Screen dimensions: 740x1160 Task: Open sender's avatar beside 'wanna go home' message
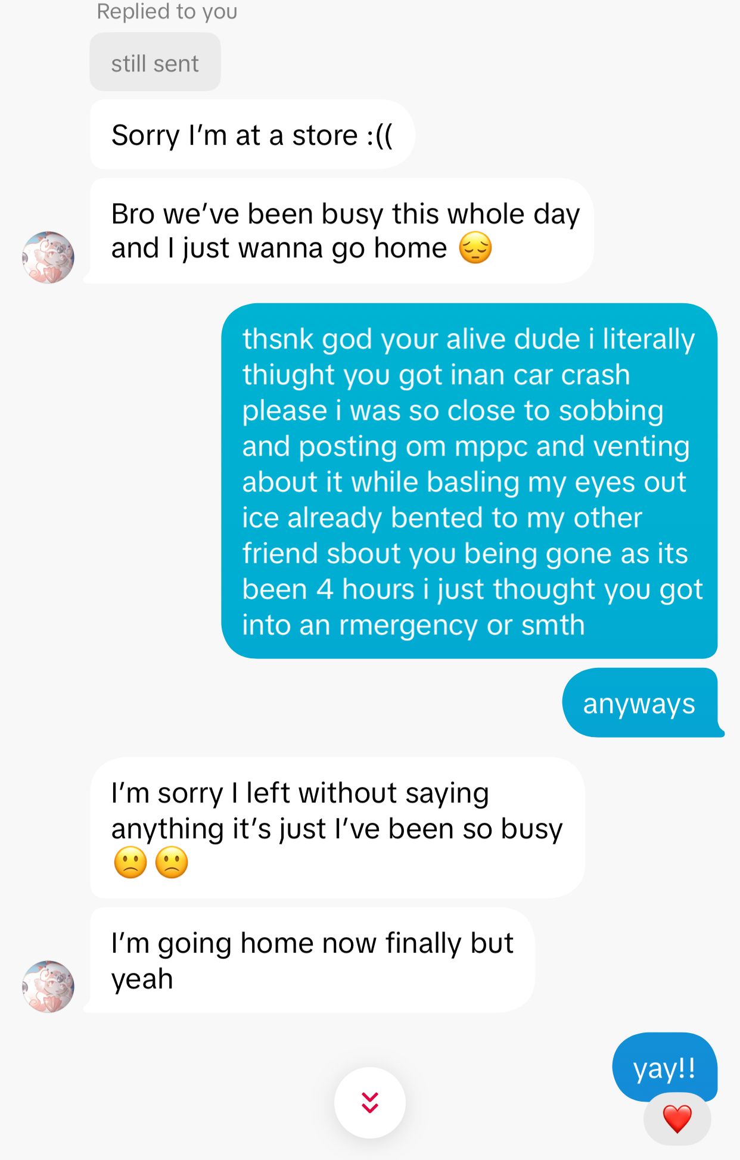(48, 257)
